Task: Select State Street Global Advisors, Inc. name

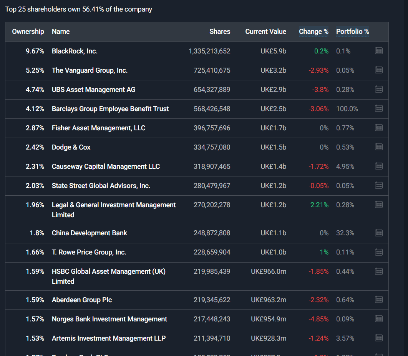Action: [101, 186]
